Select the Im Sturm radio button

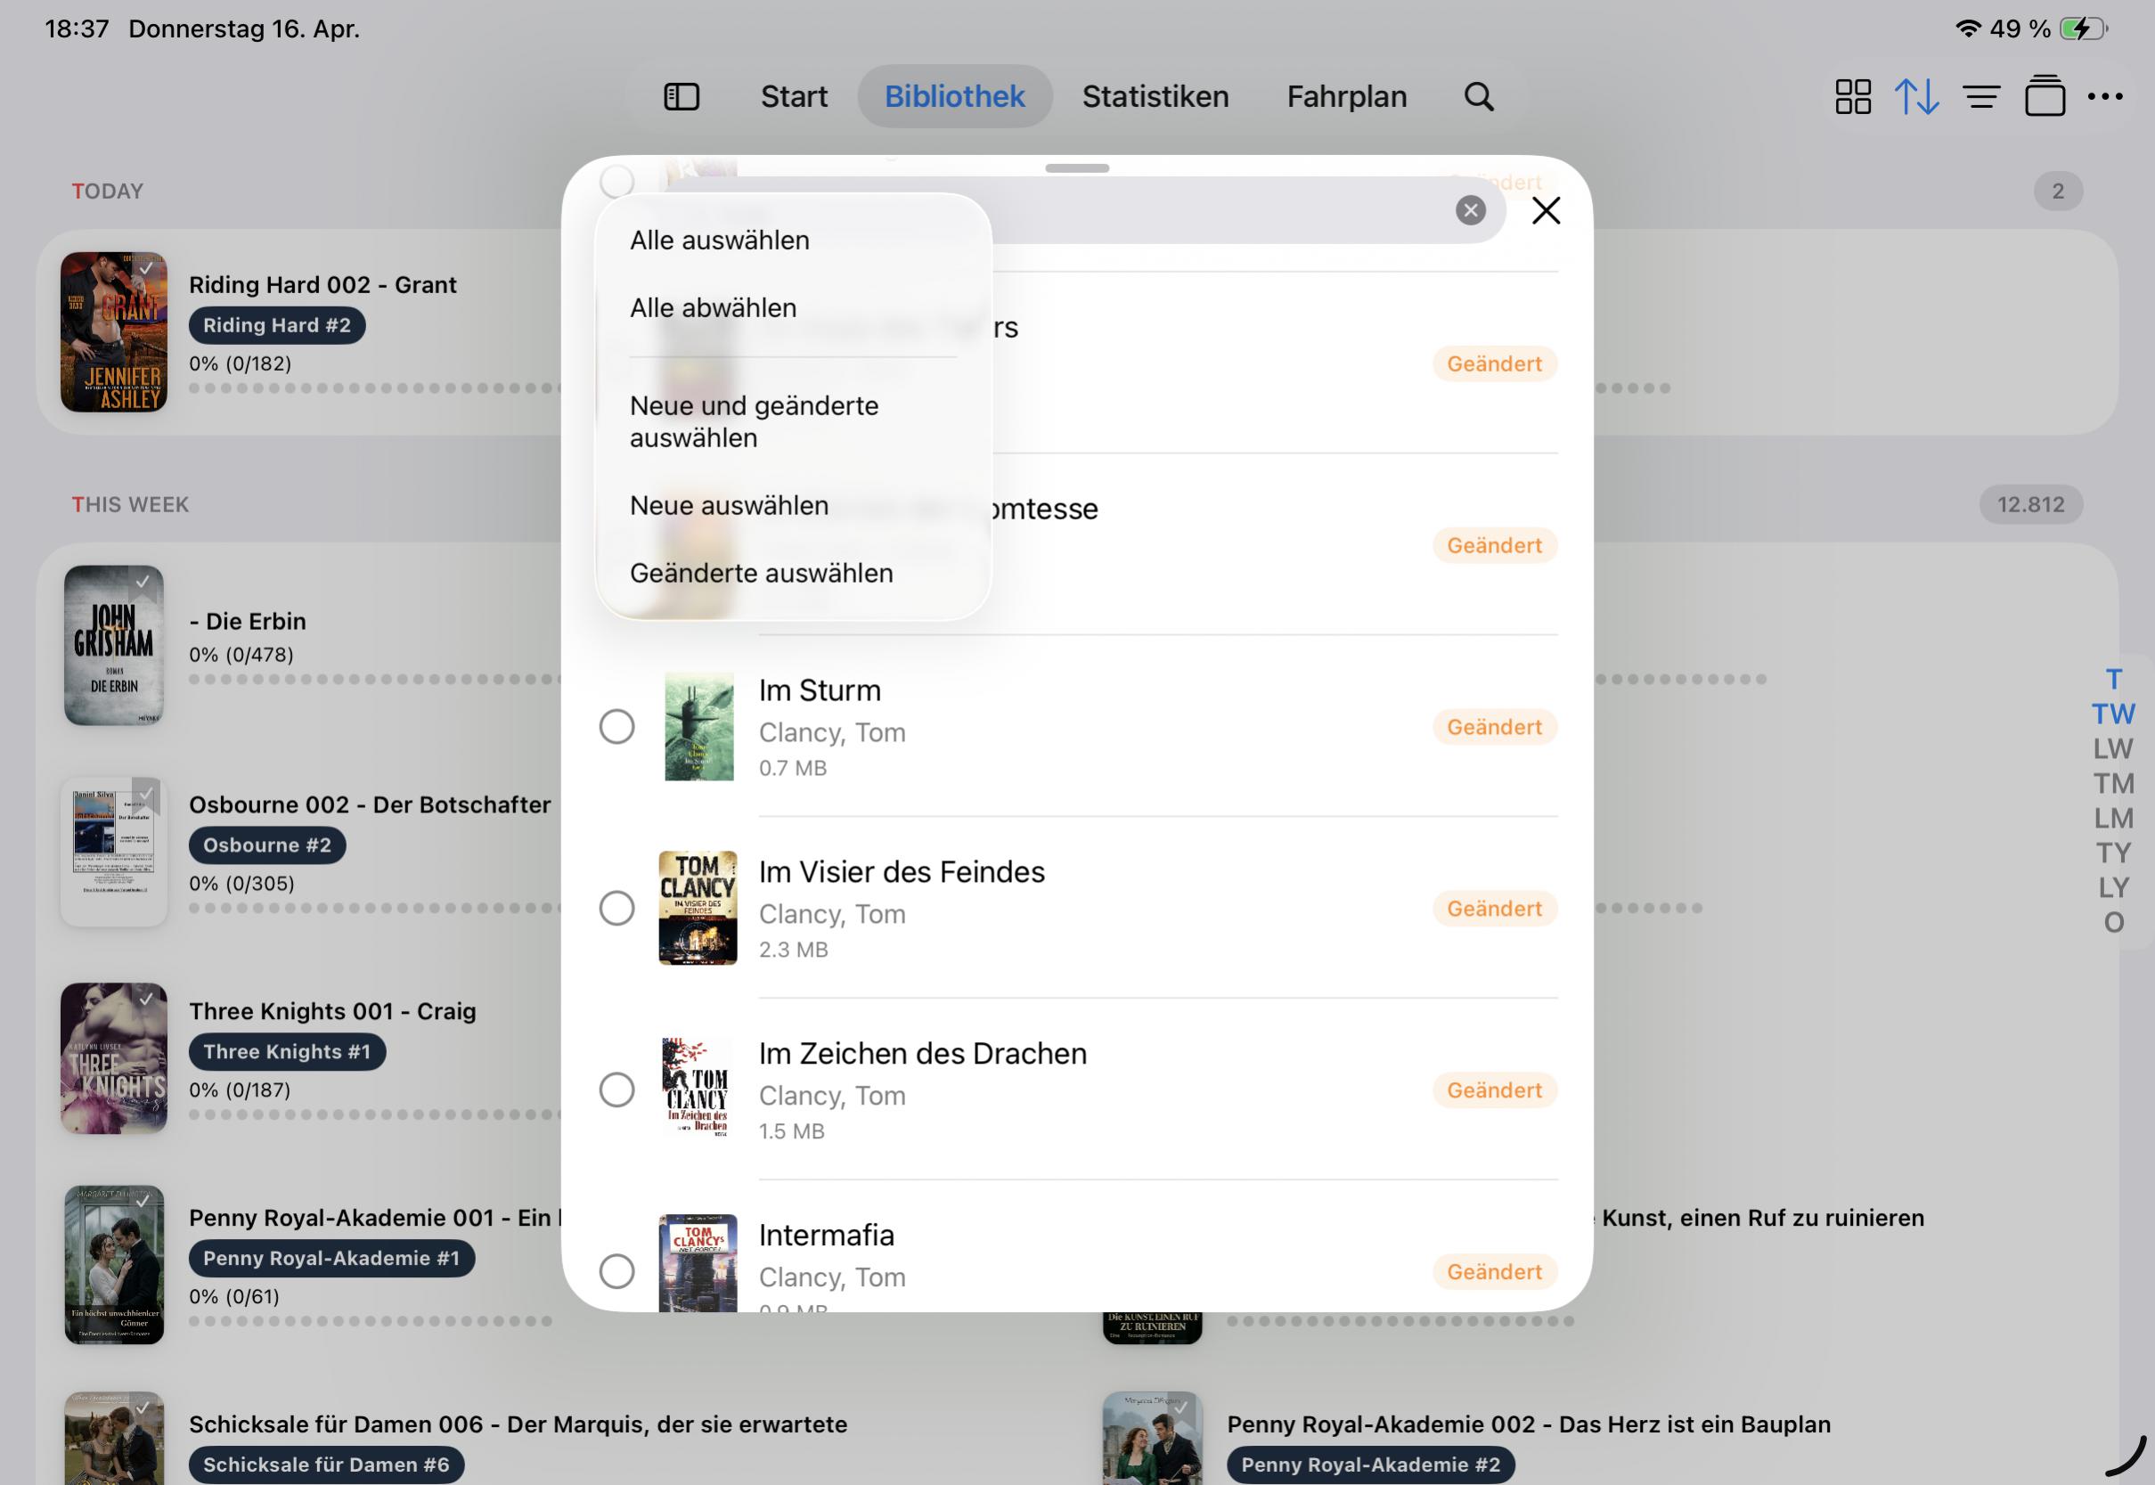[616, 727]
